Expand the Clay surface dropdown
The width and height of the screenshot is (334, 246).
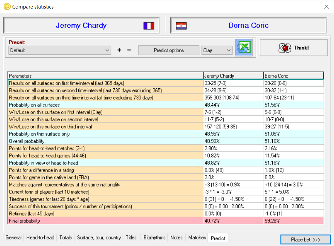[217, 50]
